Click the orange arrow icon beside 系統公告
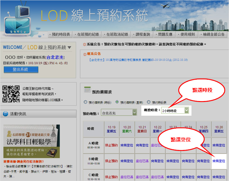The height and width of the screenshot is (181, 229). click(x=84, y=44)
